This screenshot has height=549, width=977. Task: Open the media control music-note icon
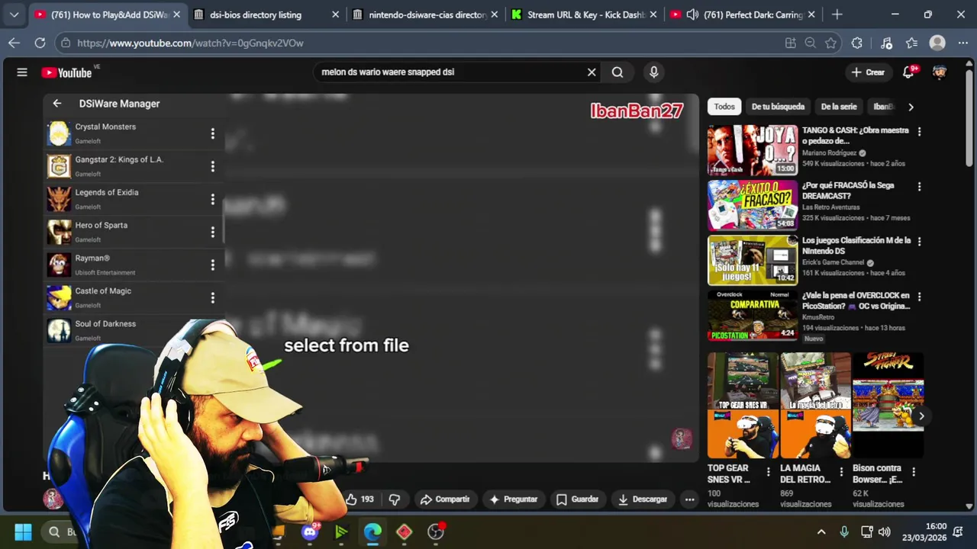coord(886,43)
